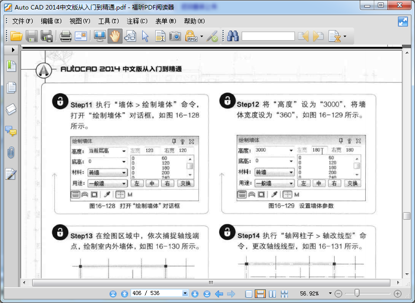This screenshot has width=415, height=303.
Task: Open a file with the folder icon
Action: 16,36
